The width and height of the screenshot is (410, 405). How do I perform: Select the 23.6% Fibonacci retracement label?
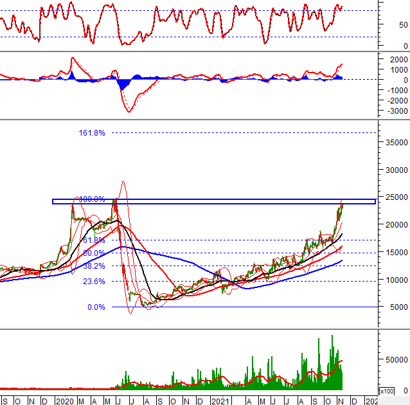click(x=94, y=282)
